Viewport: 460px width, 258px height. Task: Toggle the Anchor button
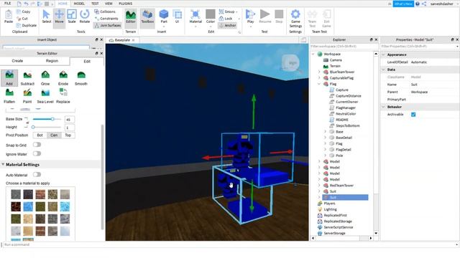point(227,26)
